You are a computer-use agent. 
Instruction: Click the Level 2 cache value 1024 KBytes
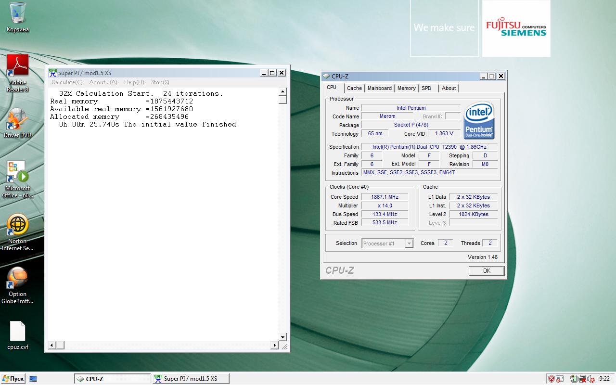pos(474,214)
